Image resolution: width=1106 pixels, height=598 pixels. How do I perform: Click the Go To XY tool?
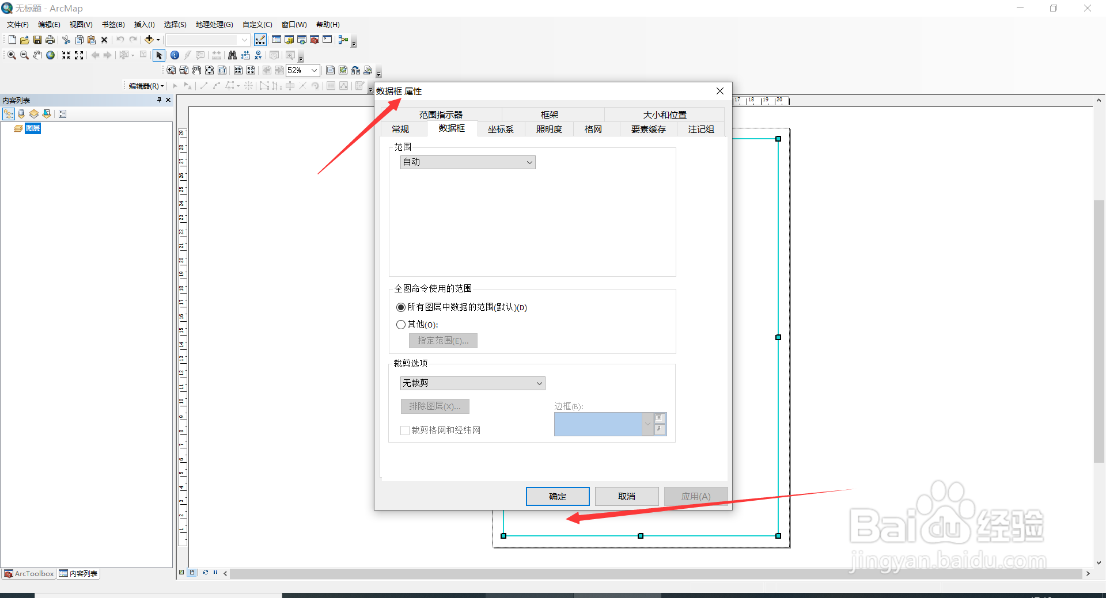[257, 55]
